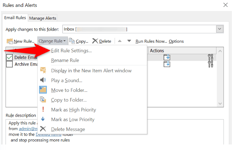Click move action icon in Archive Email row

click(167, 64)
